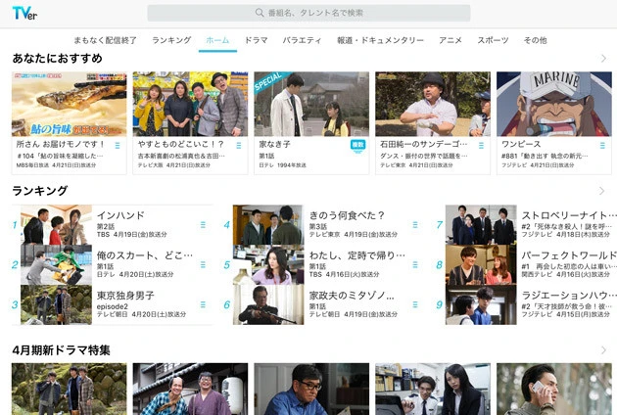The height and width of the screenshot is (415, 617).
Task: Open list menu icon for ワンピース
Action: 602,145
